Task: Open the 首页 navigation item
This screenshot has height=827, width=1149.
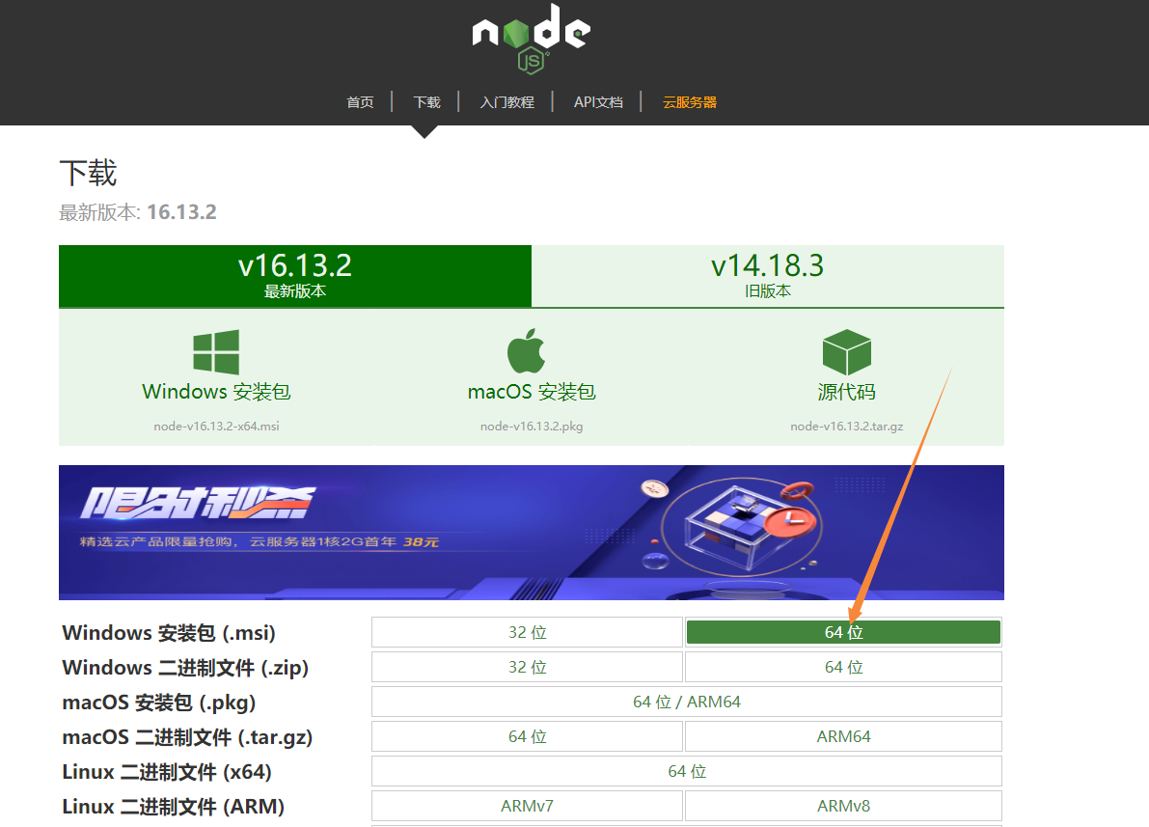Action: pyautogui.click(x=360, y=102)
